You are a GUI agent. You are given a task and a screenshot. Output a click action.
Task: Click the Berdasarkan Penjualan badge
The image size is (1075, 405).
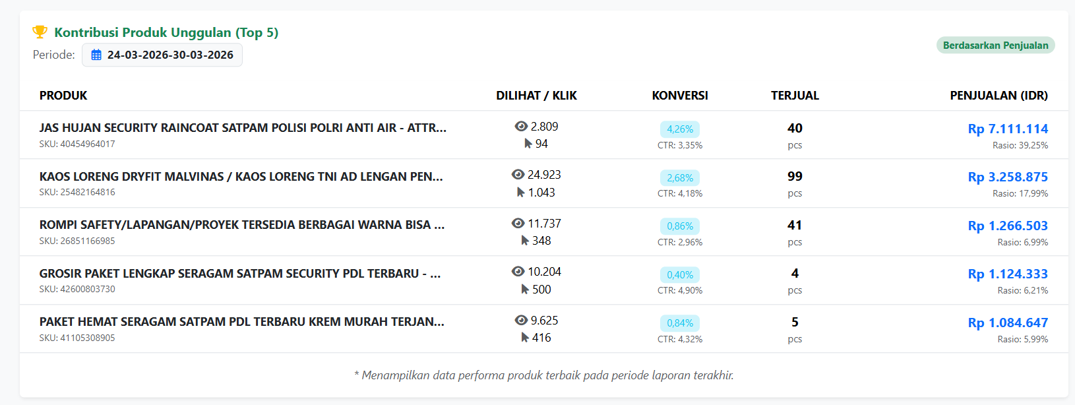995,46
